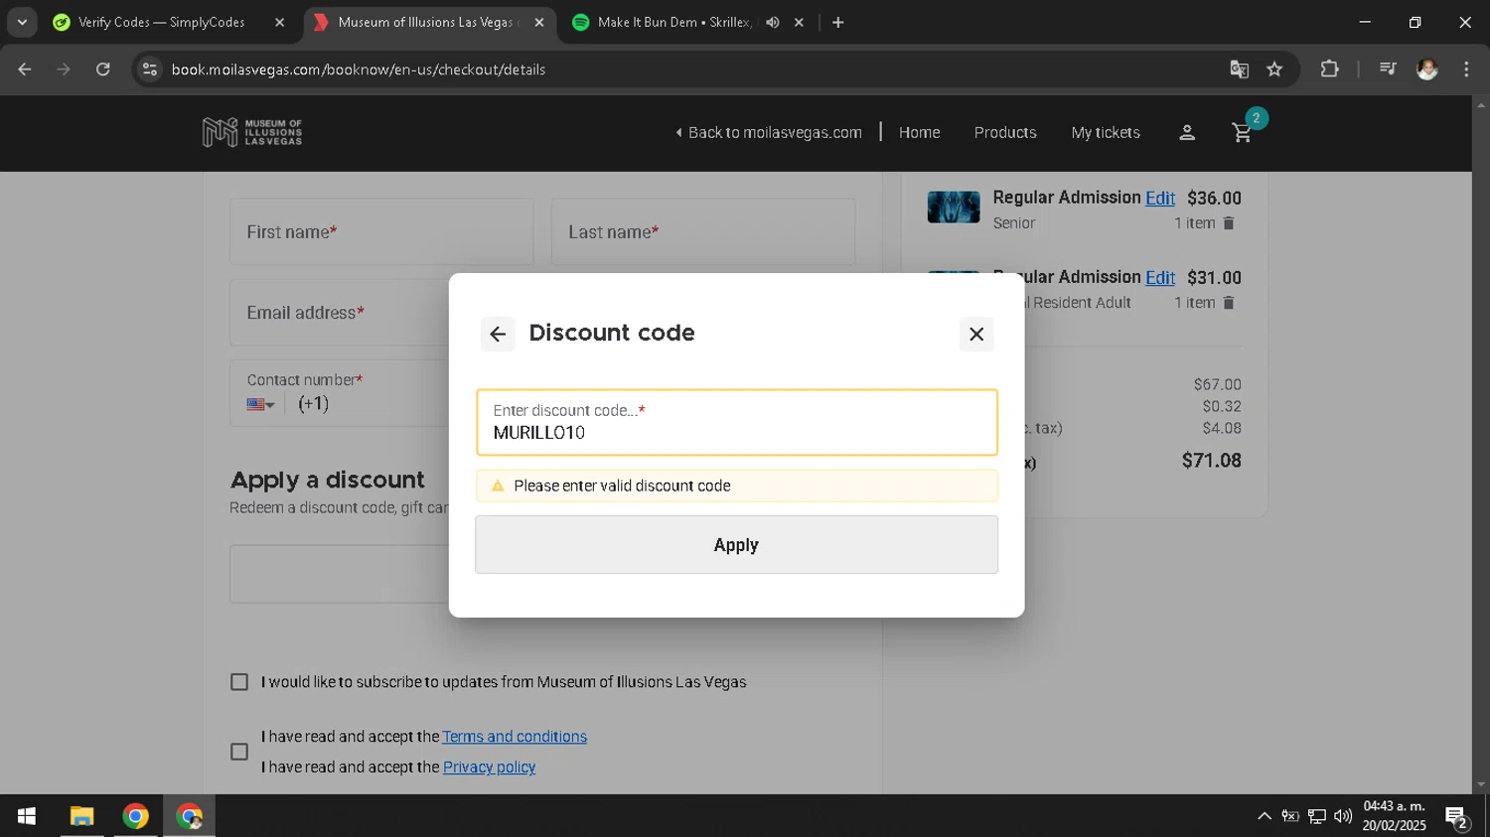Edit the Senior Regular Admission ticket
The height and width of the screenshot is (837, 1490).
pyautogui.click(x=1160, y=198)
